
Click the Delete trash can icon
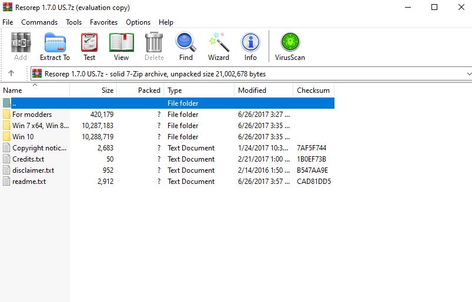154,42
